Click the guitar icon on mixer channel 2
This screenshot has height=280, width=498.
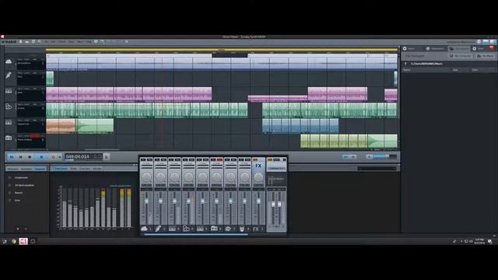point(158,228)
